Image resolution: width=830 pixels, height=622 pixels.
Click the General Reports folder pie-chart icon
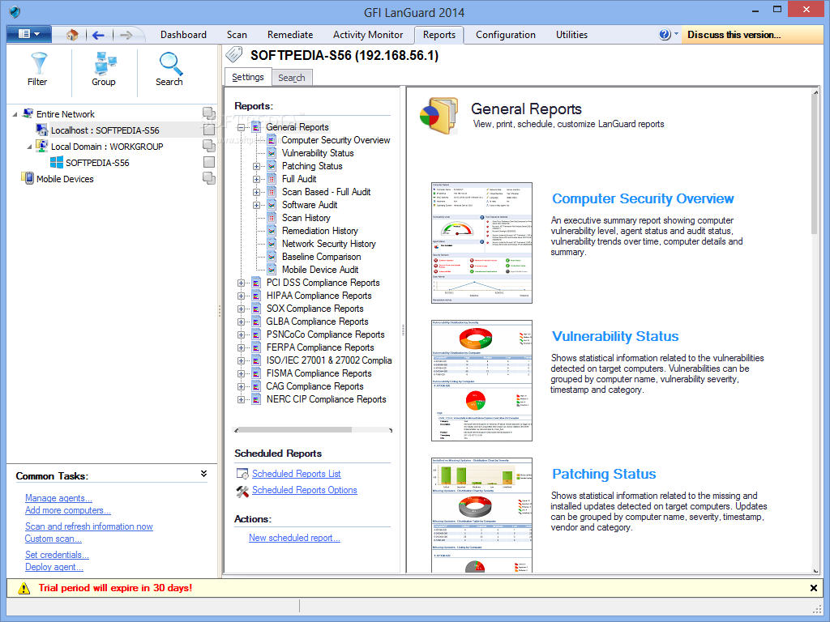point(439,115)
